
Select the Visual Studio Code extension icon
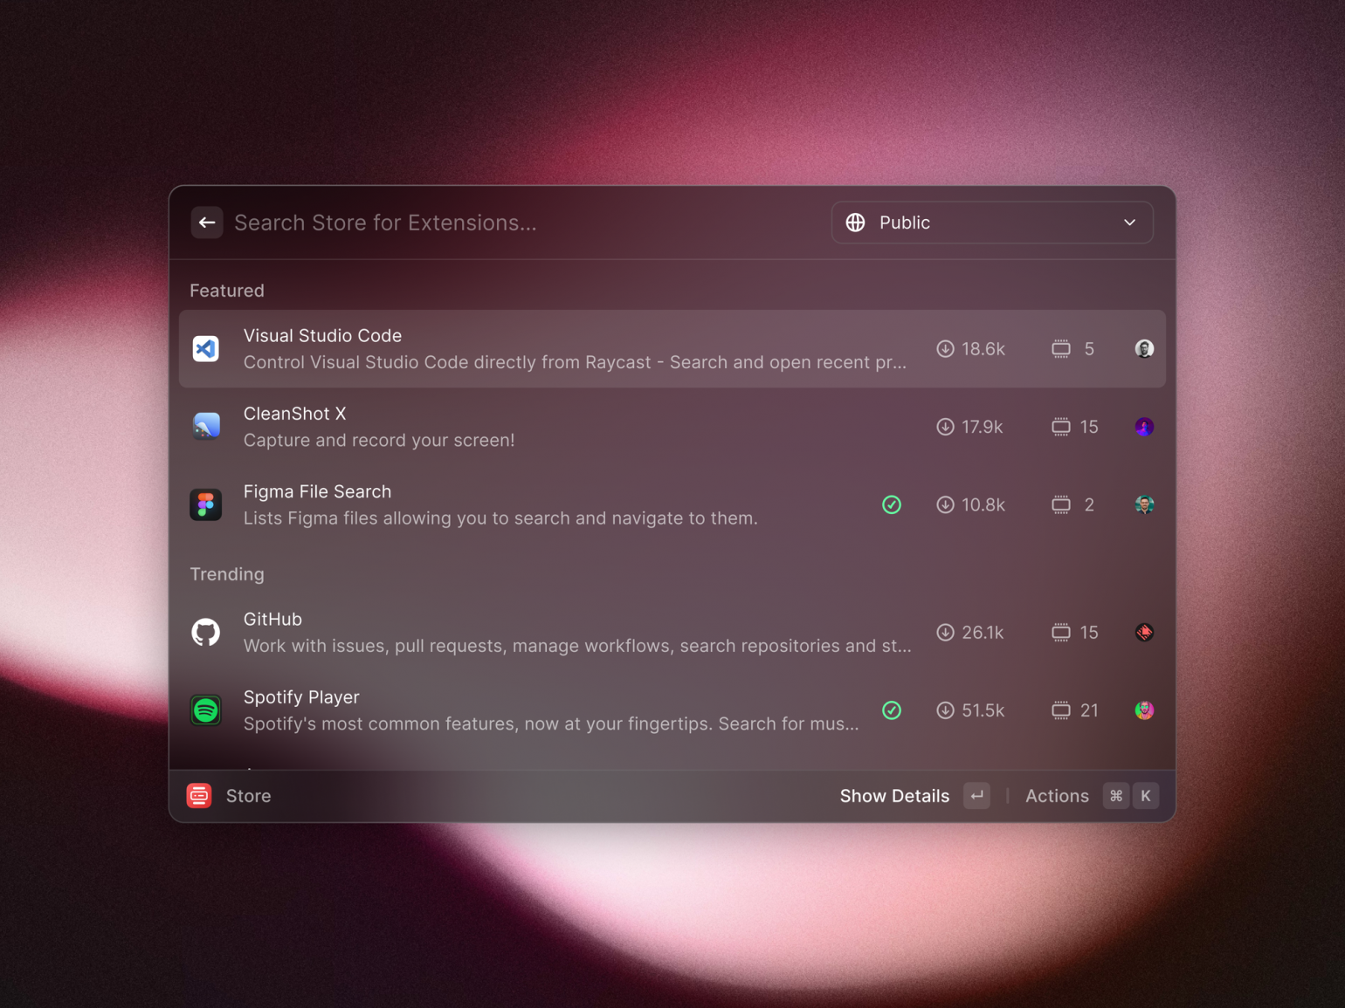coord(206,348)
